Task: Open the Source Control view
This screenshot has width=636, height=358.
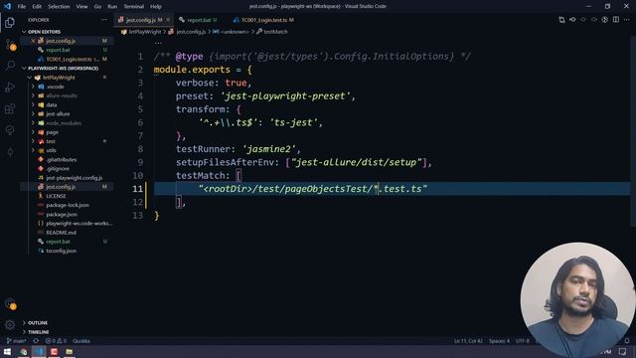Action: coord(10,44)
